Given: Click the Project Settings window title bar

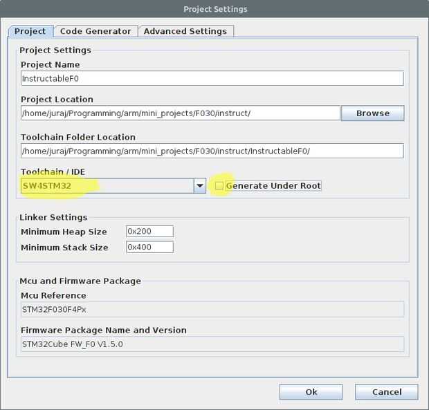Looking at the screenshot, I should click(214, 9).
